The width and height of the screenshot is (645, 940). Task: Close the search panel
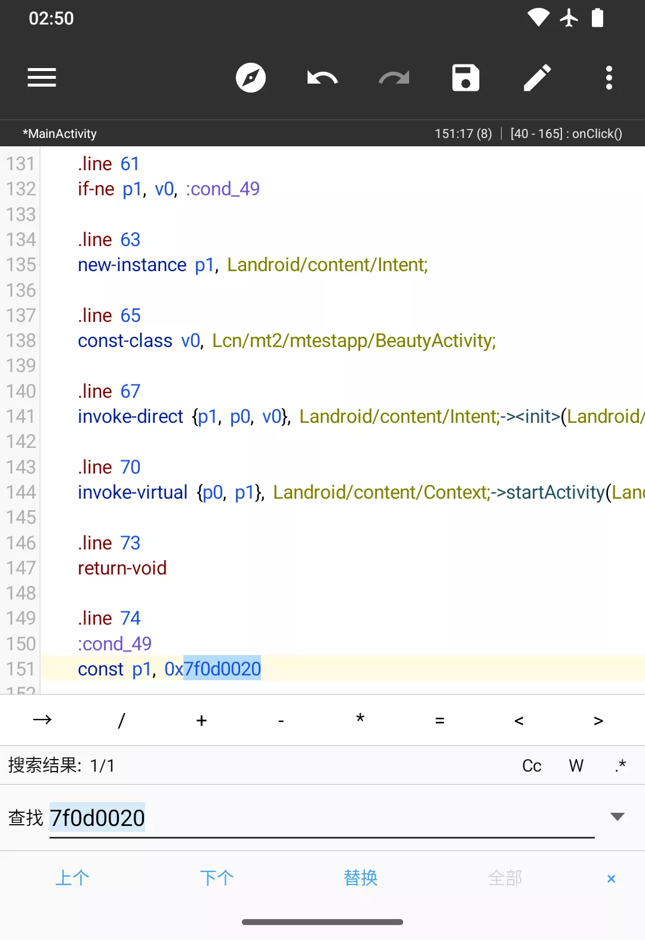point(611,878)
